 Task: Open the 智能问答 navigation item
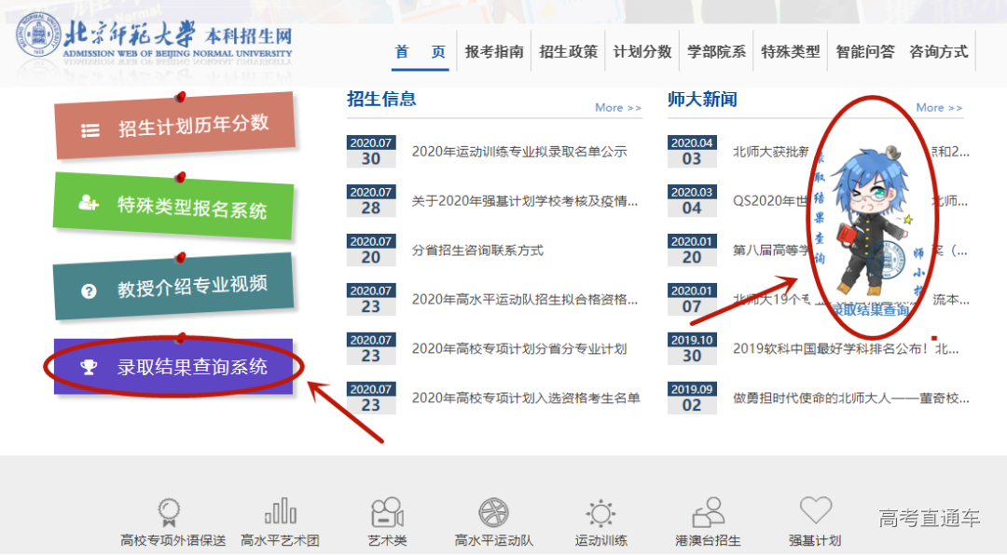pyautogui.click(x=864, y=52)
